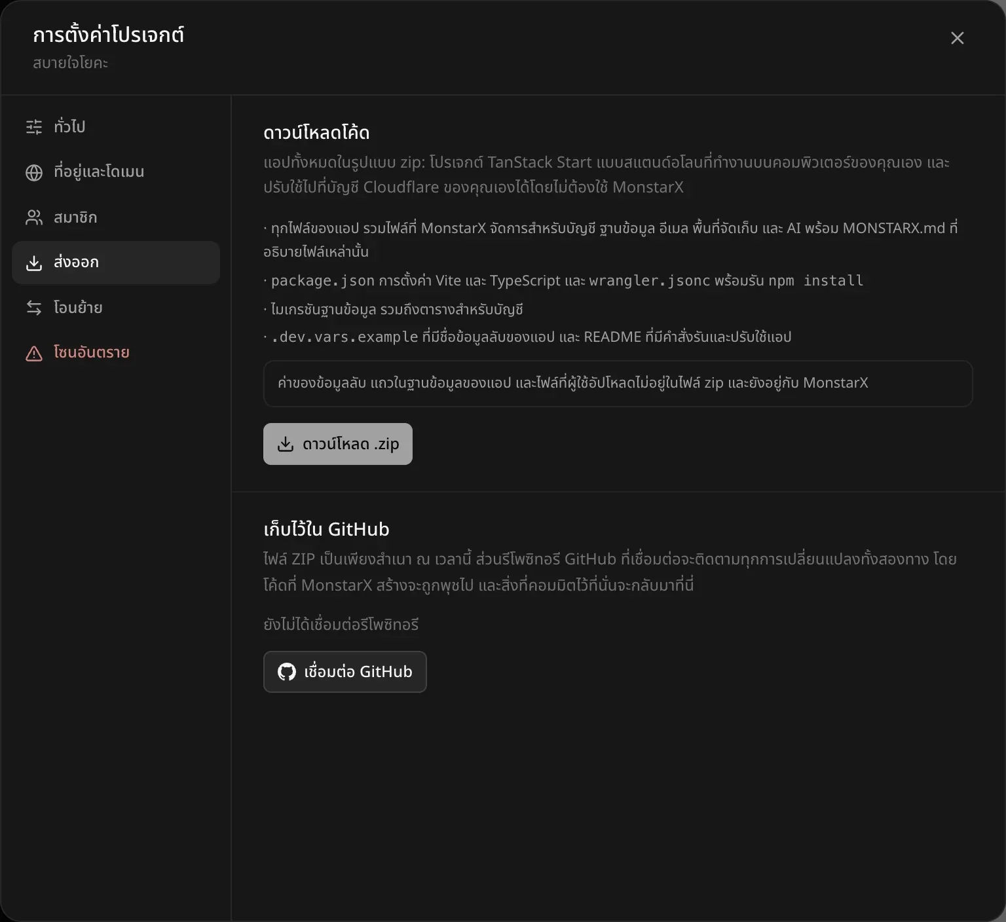
Task: Click the swap arrows icon beside โอนย้าย
Action: pyautogui.click(x=34, y=308)
